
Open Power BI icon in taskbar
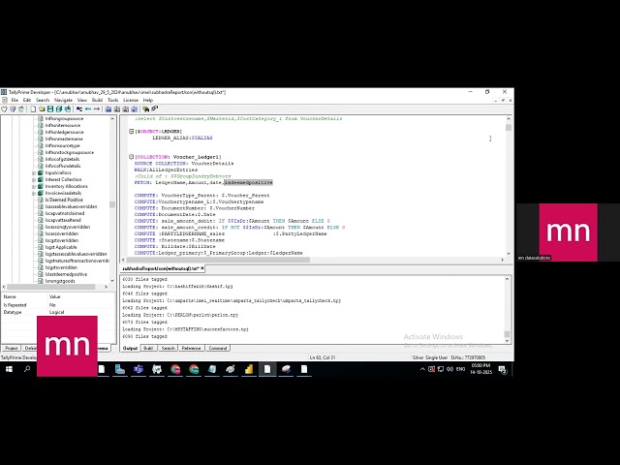point(249,369)
